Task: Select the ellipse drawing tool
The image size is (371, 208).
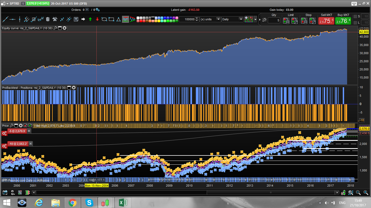Action: [104, 19]
